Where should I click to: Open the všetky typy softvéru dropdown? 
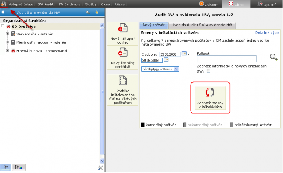(160, 69)
